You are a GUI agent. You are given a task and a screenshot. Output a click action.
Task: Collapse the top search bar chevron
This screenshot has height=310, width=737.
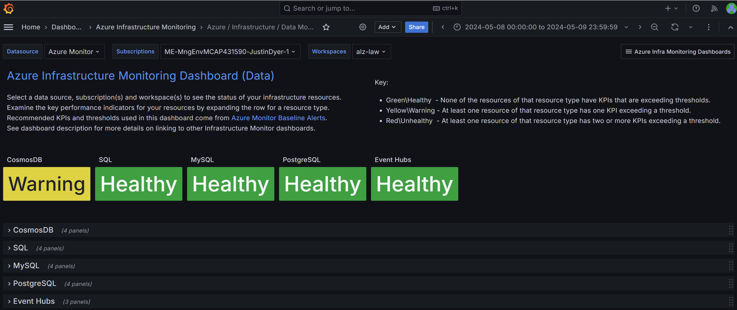click(x=730, y=27)
